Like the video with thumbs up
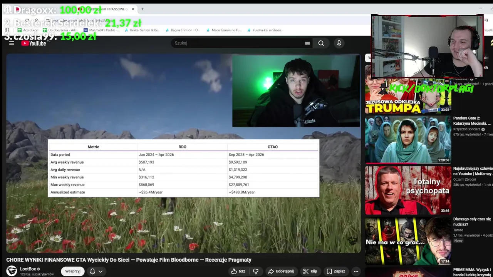 (238, 271)
